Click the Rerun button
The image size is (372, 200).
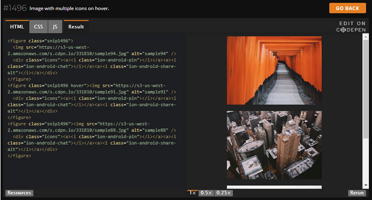click(357, 193)
